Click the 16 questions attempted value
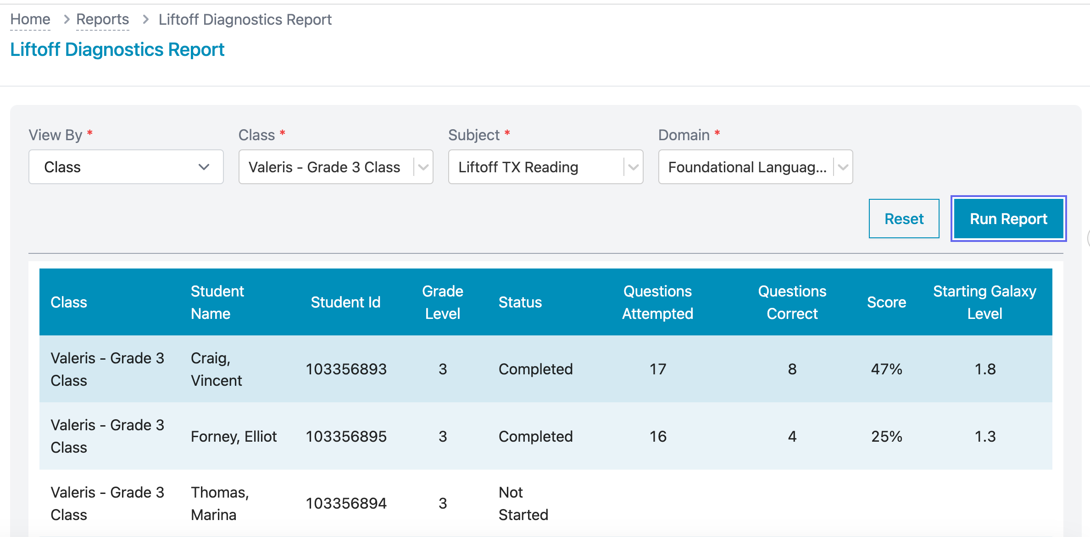The height and width of the screenshot is (537, 1090). pyautogui.click(x=658, y=436)
